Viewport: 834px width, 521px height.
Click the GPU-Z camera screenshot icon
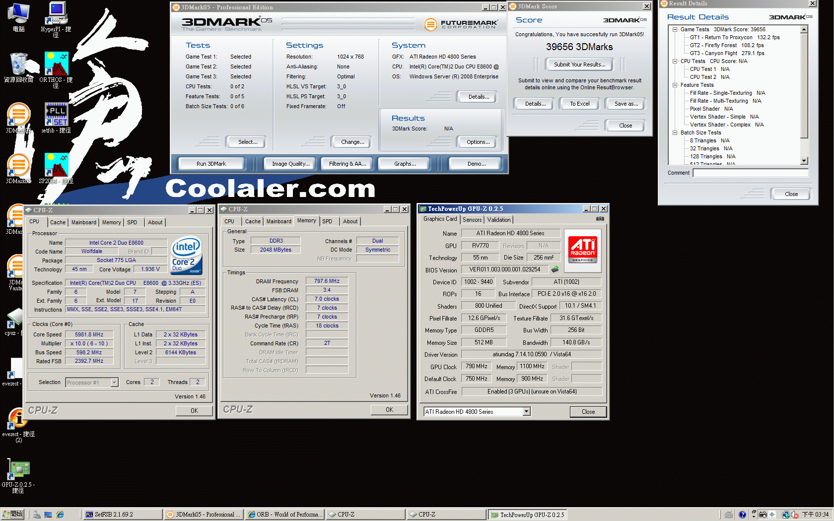[x=600, y=219]
